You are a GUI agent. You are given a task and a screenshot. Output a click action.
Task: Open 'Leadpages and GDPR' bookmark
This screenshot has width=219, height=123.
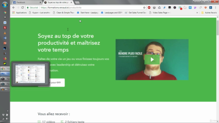(112, 13)
